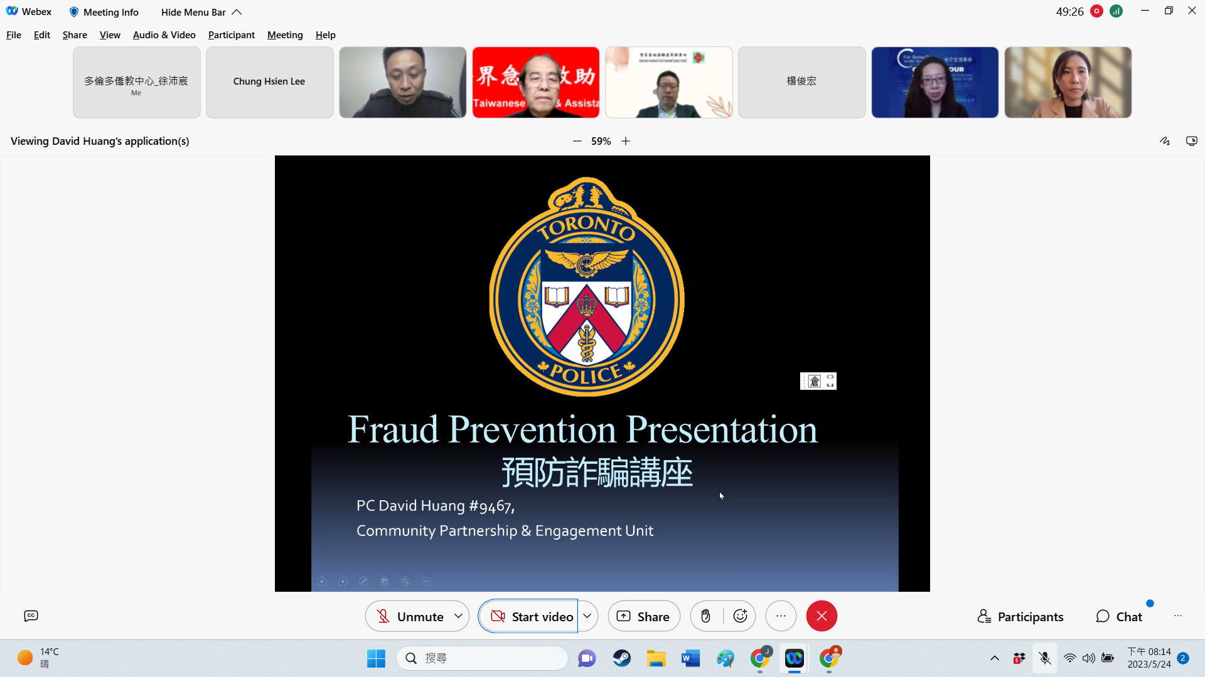Expand audio options arrow beside Unmute
Image resolution: width=1205 pixels, height=677 pixels.
coord(459,616)
